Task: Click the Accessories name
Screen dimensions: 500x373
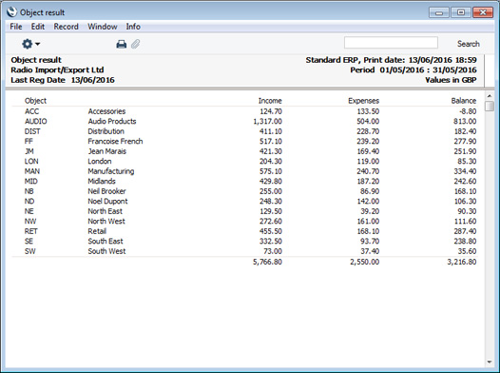Action: click(x=106, y=111)
